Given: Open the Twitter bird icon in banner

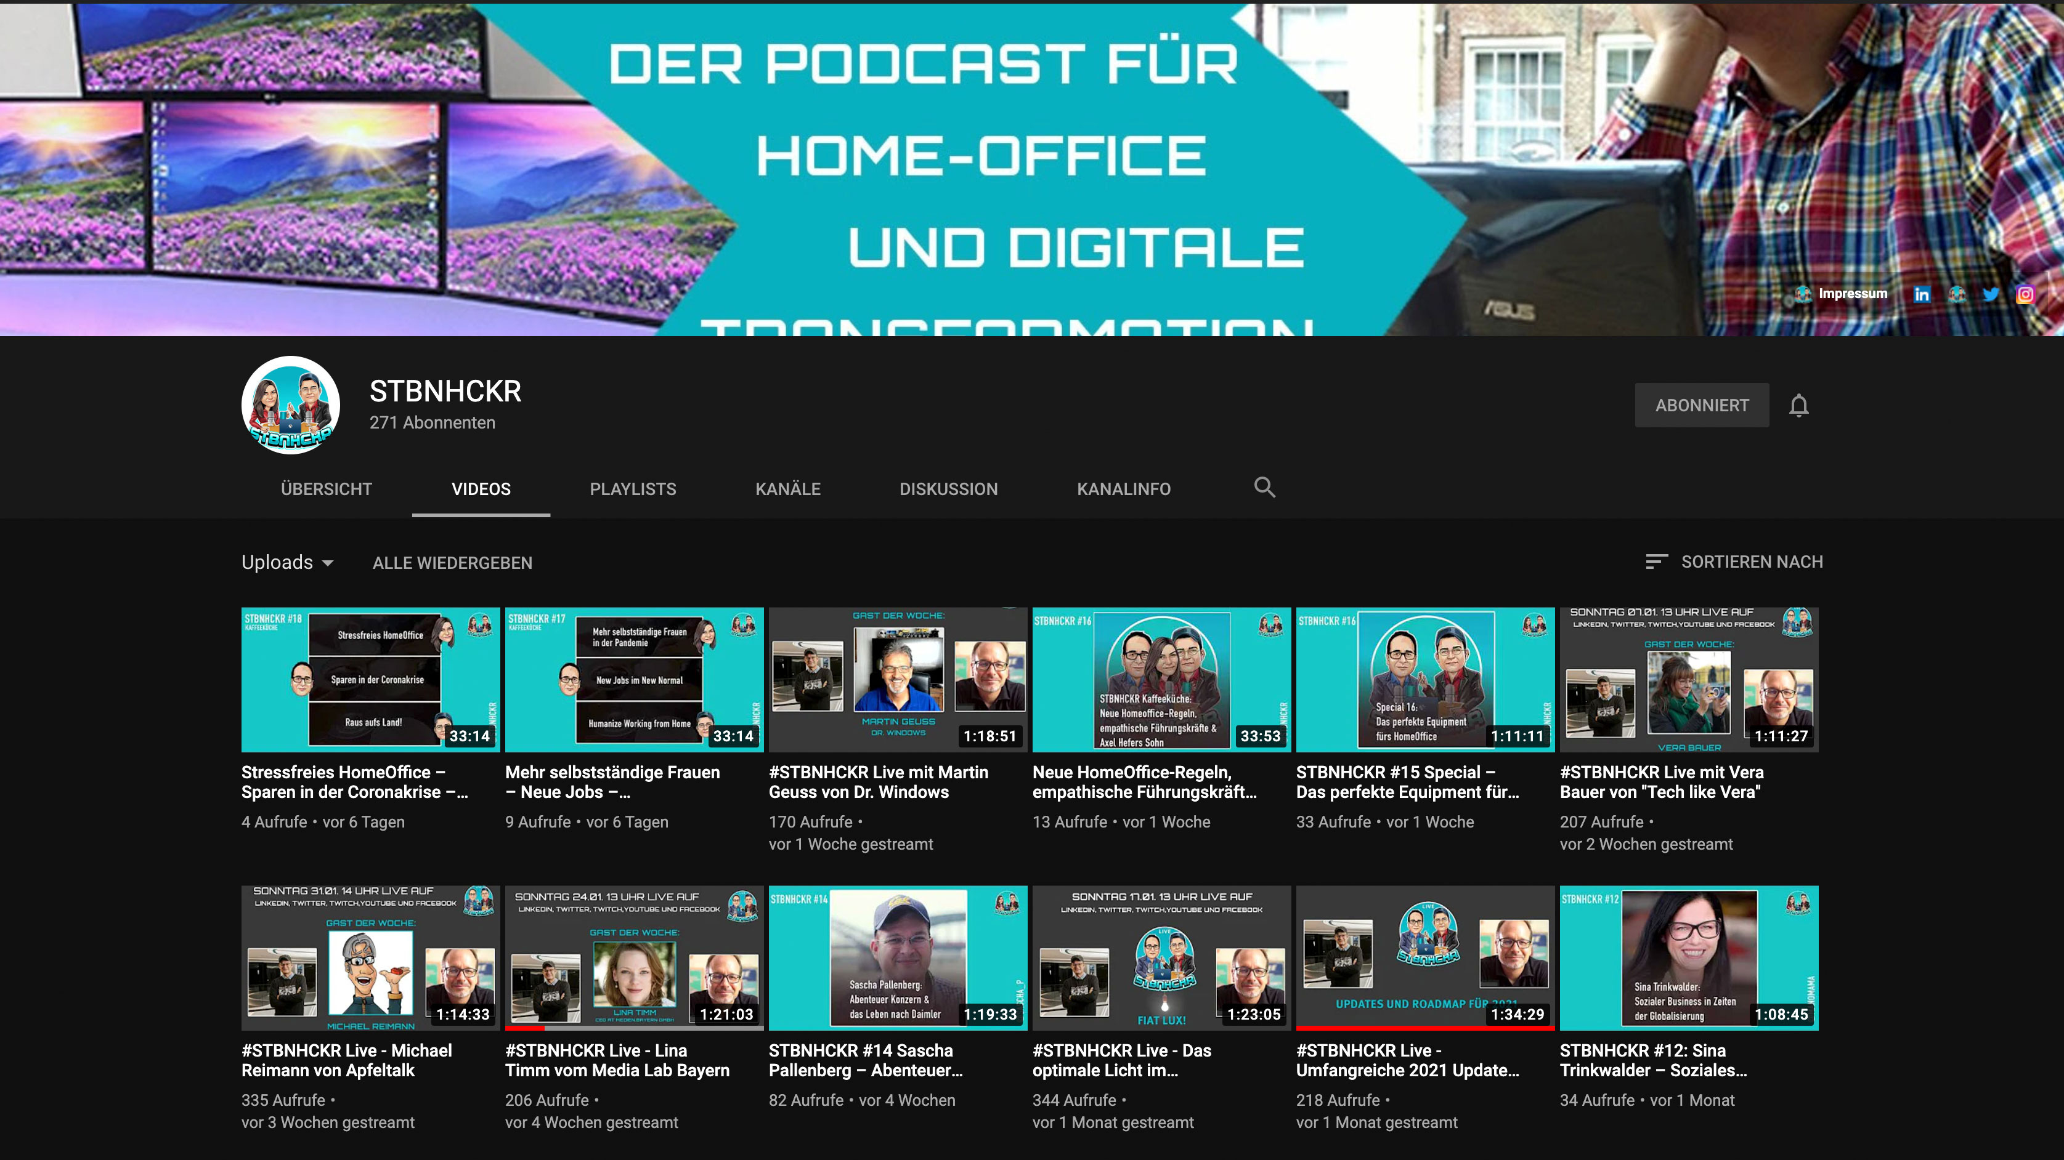Looking at the screenshot, I should coord(1990,294).
